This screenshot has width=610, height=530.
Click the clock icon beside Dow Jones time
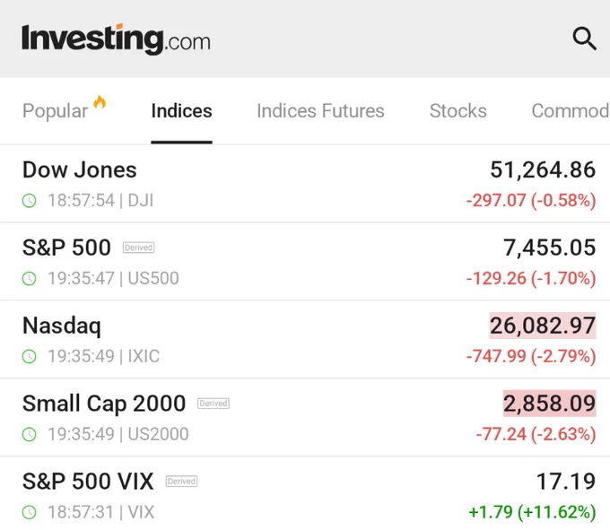click(30, 201)
